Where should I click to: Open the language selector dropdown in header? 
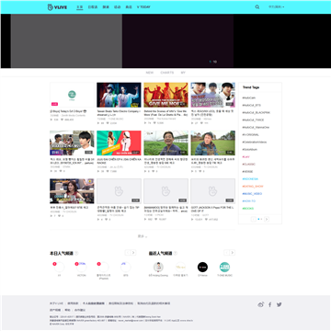[x=276, y=7]
